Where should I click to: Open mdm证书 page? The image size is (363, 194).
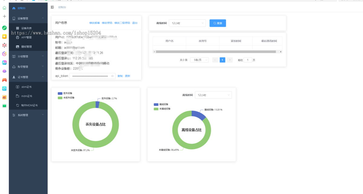click(x=28, y=96)
